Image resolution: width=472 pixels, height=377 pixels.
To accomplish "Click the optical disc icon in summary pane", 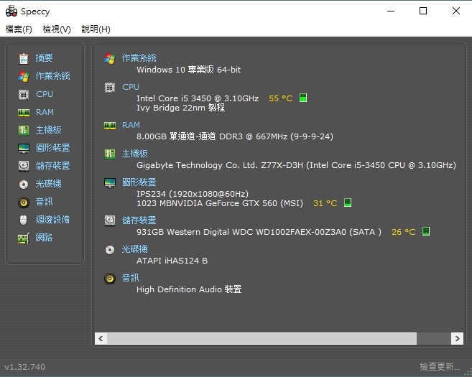I will 110,250.
